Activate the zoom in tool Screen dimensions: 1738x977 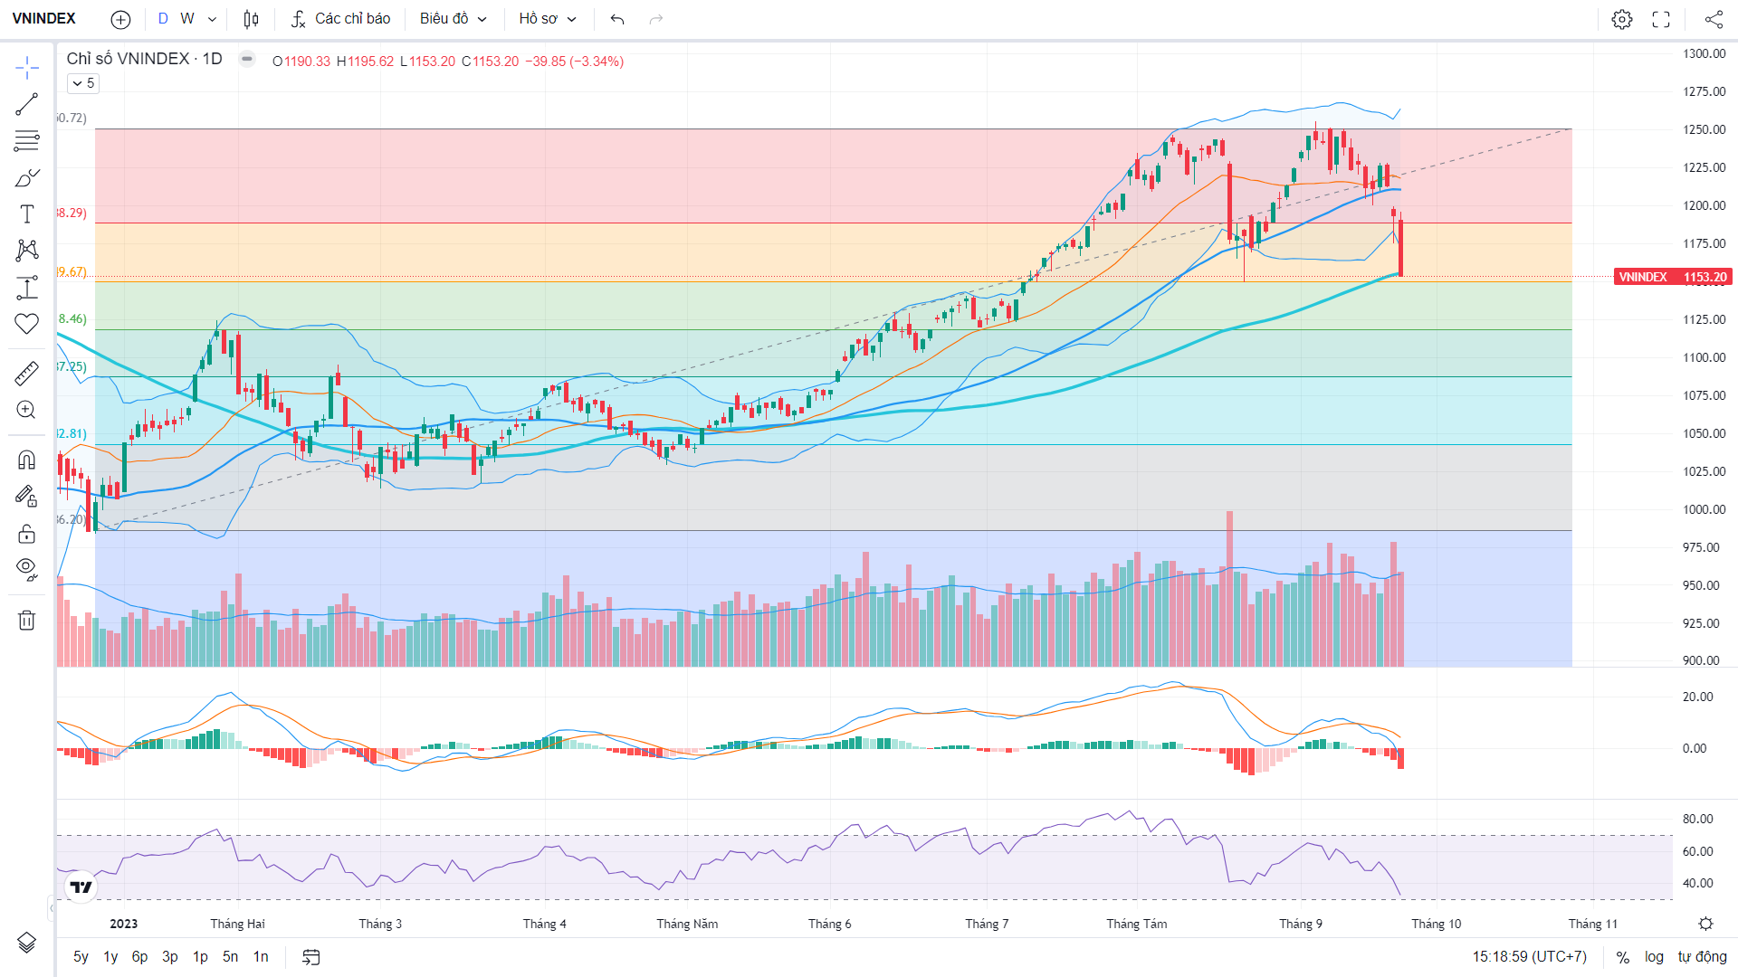pyautogui.click(x=27, y=410)
